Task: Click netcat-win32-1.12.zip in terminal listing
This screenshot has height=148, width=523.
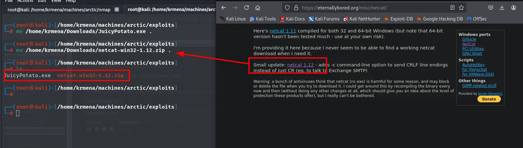Action: [90, 76]
